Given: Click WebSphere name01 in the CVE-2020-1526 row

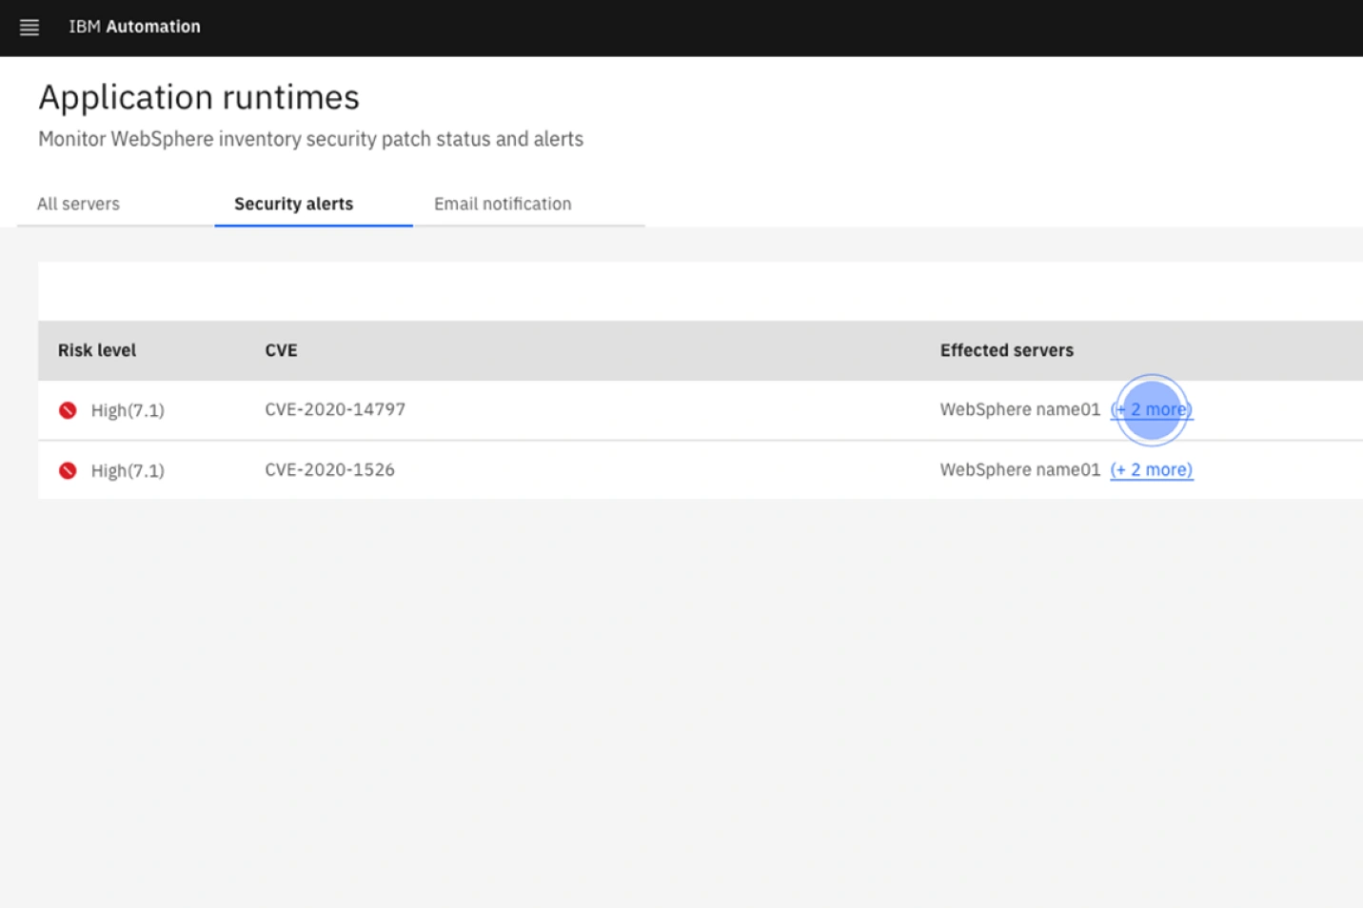Looking at the screenshot, I should click(x=1019, y=470).
